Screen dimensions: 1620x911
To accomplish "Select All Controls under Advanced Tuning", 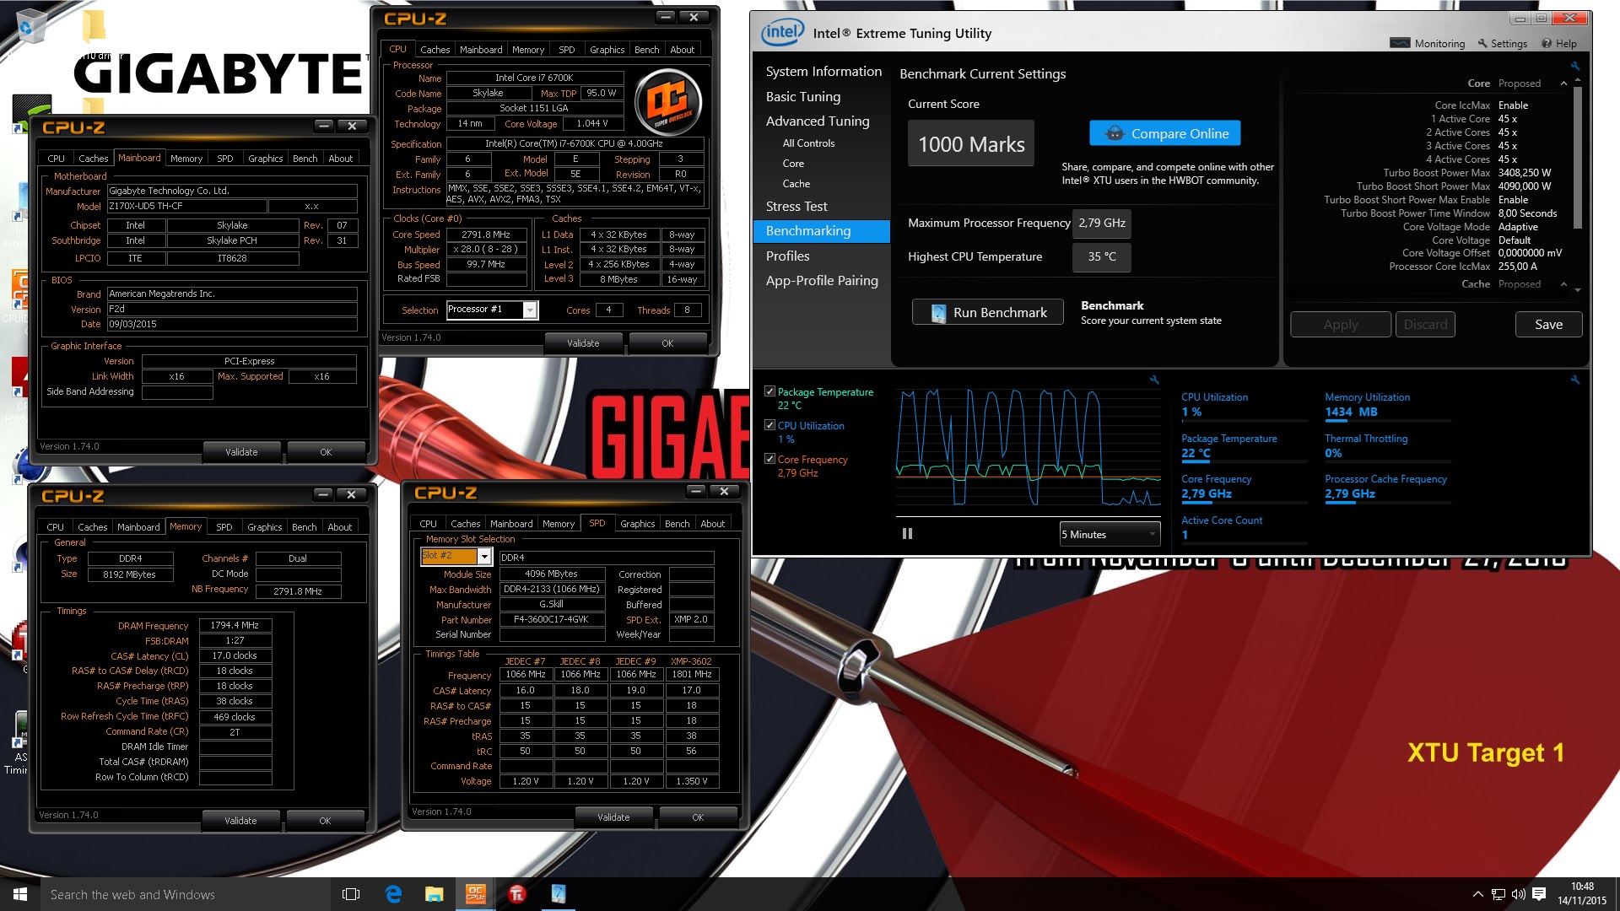I will pyautogui.click(x=808, y=143).
